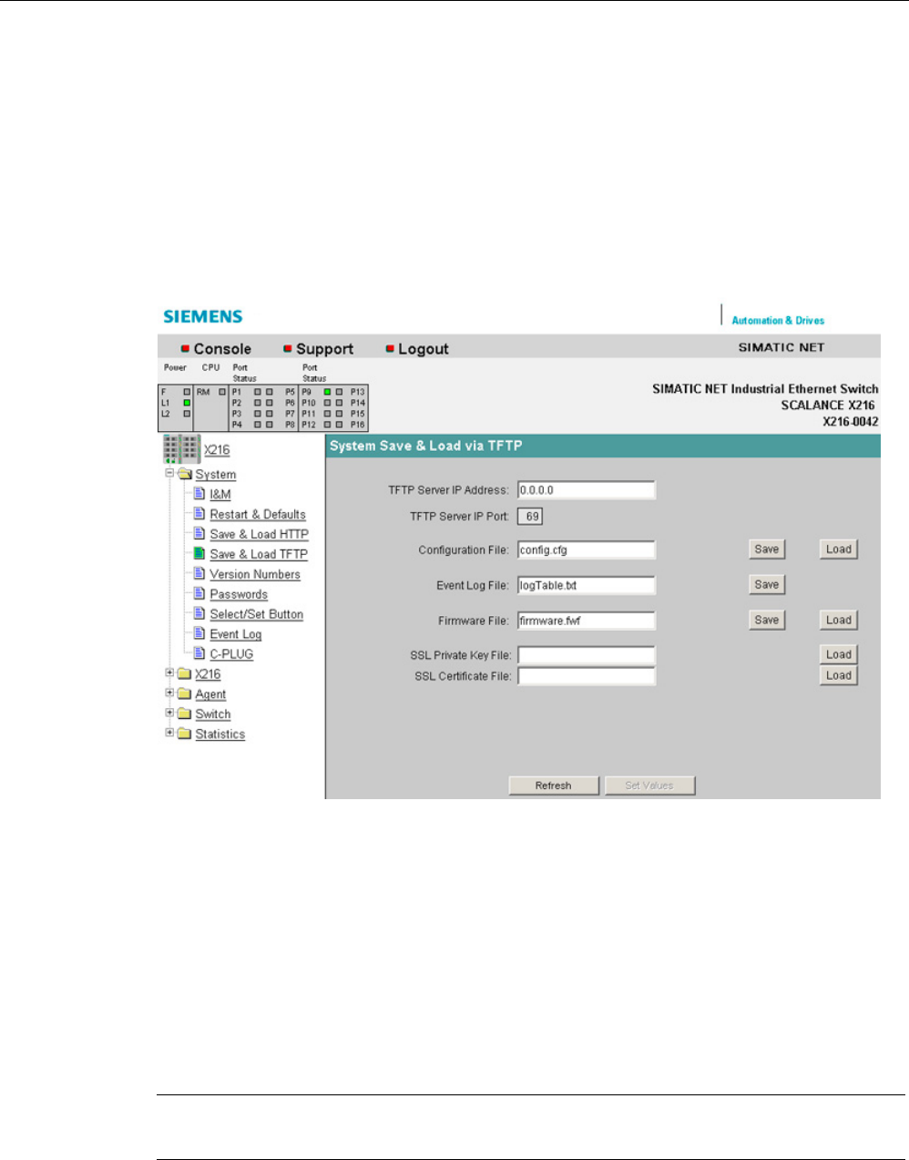Viewport: 909px width, 1160px height.
Task: Click the Automation & Drives link
Action: pyautogui.click(x=778, y=321)
